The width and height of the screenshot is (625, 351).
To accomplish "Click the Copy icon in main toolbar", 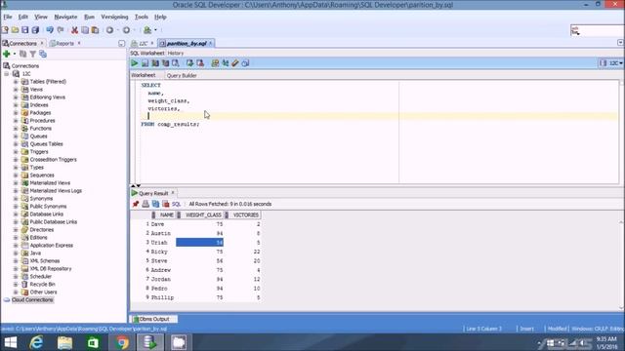I will [85, 30].
